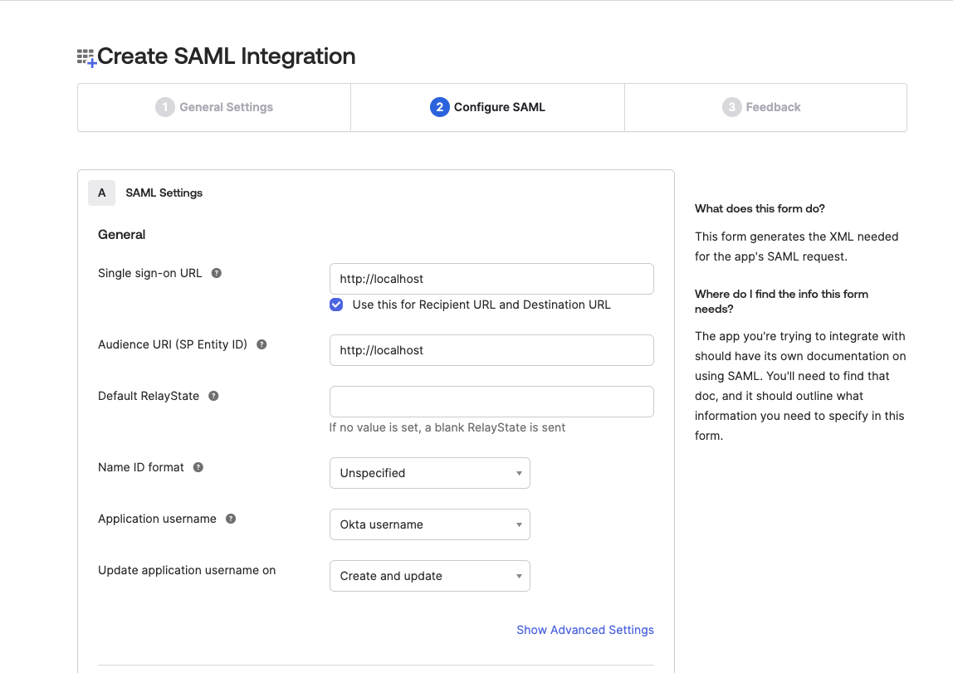This screenshot has width=953, height=673.
Task: Click the Name ID format help icon
Action: coord(198,467)
